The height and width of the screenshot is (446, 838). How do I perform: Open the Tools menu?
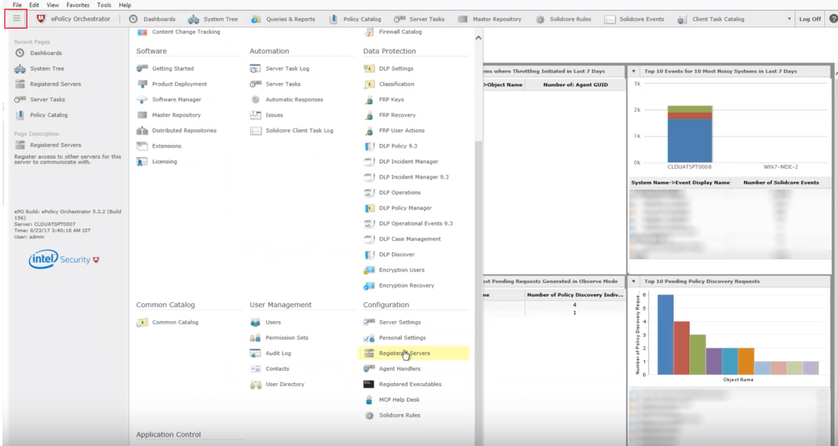click(x=104, y=5)
